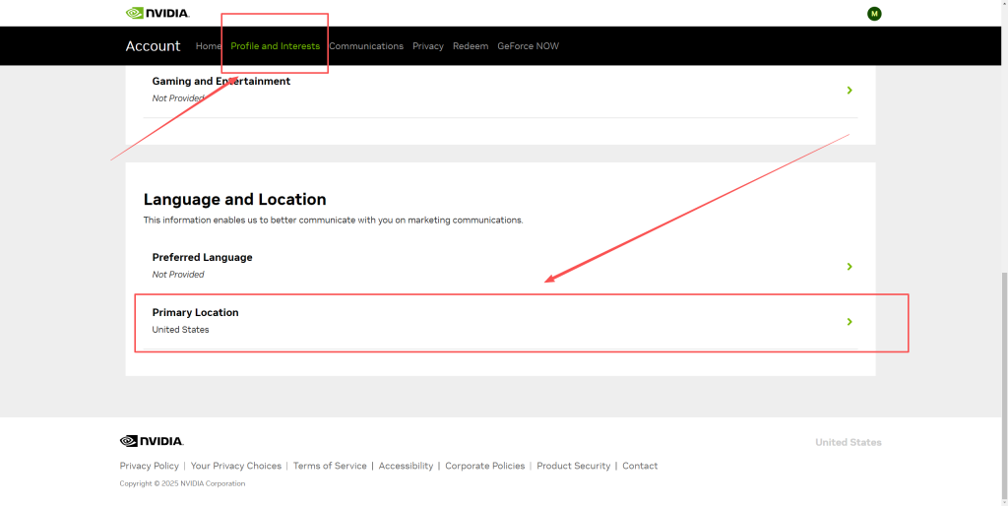Click the NVIDIA logo in the footer
The width and height of the screenshot is (1008, 506).
coord(152,441)
